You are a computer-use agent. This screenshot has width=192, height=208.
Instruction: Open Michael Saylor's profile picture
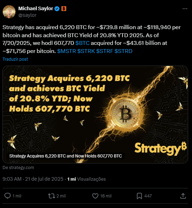coord(9,12)
